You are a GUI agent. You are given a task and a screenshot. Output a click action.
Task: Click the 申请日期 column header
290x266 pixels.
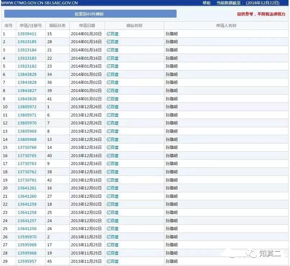[x=87, y=26]
